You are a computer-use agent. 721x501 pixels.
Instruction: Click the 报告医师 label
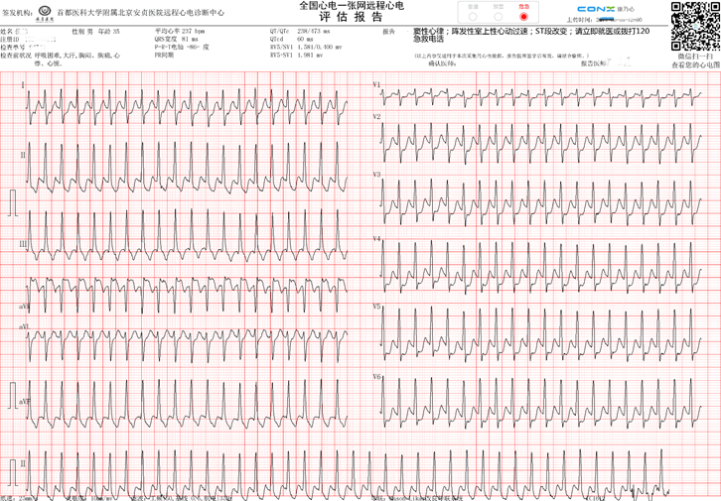point(594,63)
